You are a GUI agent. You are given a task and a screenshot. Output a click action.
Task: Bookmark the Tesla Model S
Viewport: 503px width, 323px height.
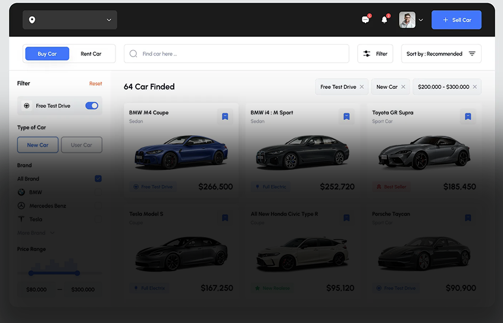[225, 218]
